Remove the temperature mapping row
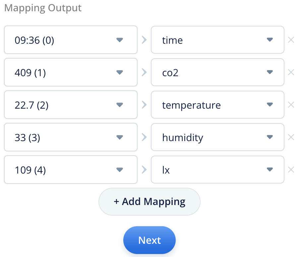The image size is (299, 257). tap(291, 105)
